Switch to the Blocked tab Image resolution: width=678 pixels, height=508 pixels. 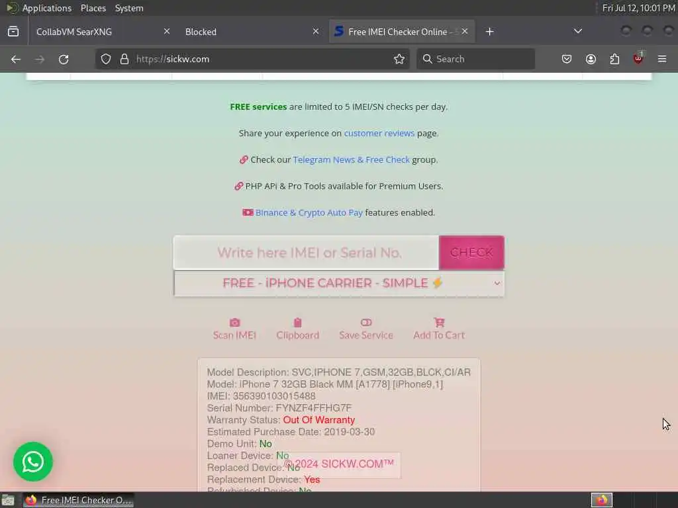(x=201, y=32)
